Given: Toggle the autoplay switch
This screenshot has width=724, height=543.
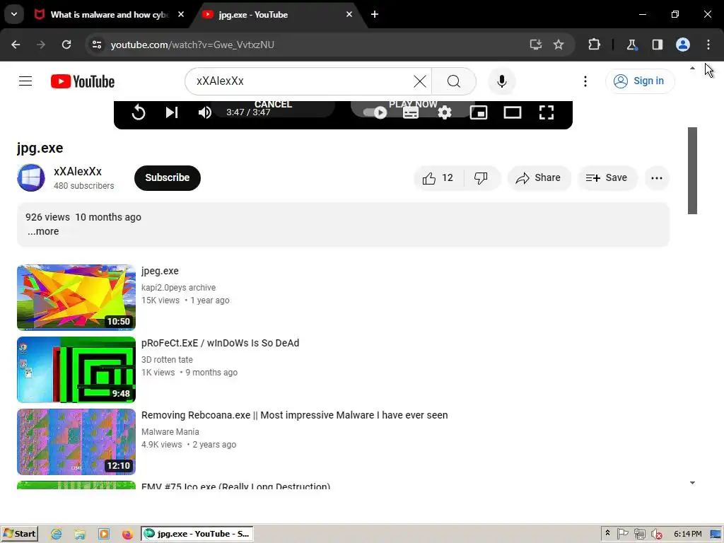Looking at the screenshot, I should 375,112.
